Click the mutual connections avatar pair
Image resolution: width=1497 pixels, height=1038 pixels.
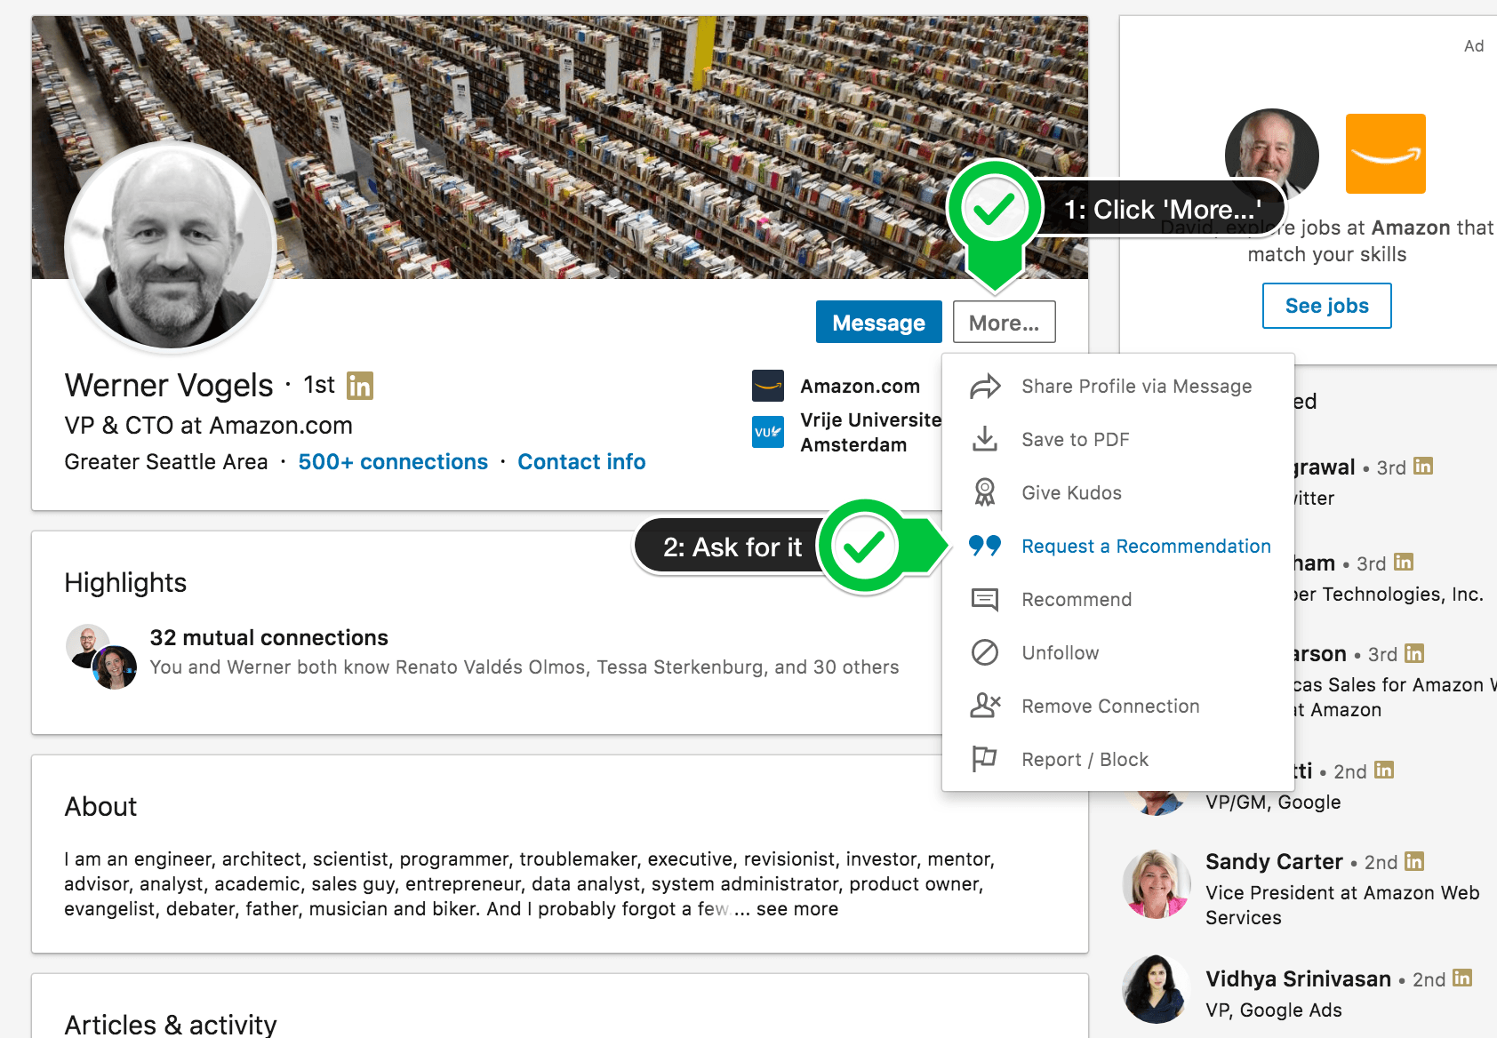click(x=101, y=657)
